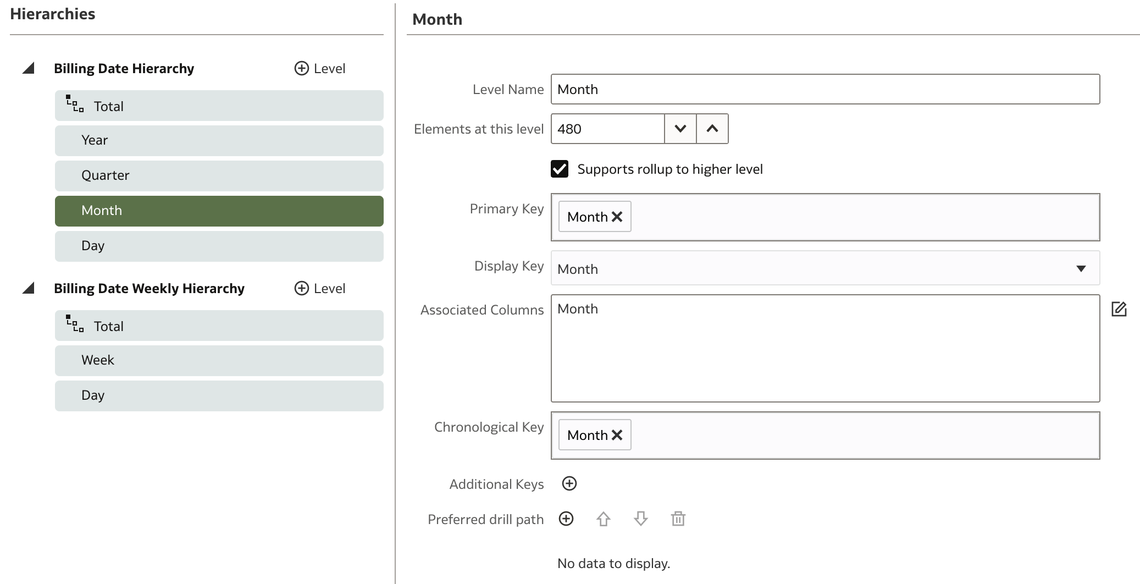Viewport: 1140px width, 584px height.
Task: Select the Quarter level
Action: coord(219,176)
